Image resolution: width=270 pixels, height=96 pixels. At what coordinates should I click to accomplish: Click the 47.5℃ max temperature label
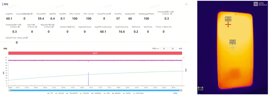228,20
